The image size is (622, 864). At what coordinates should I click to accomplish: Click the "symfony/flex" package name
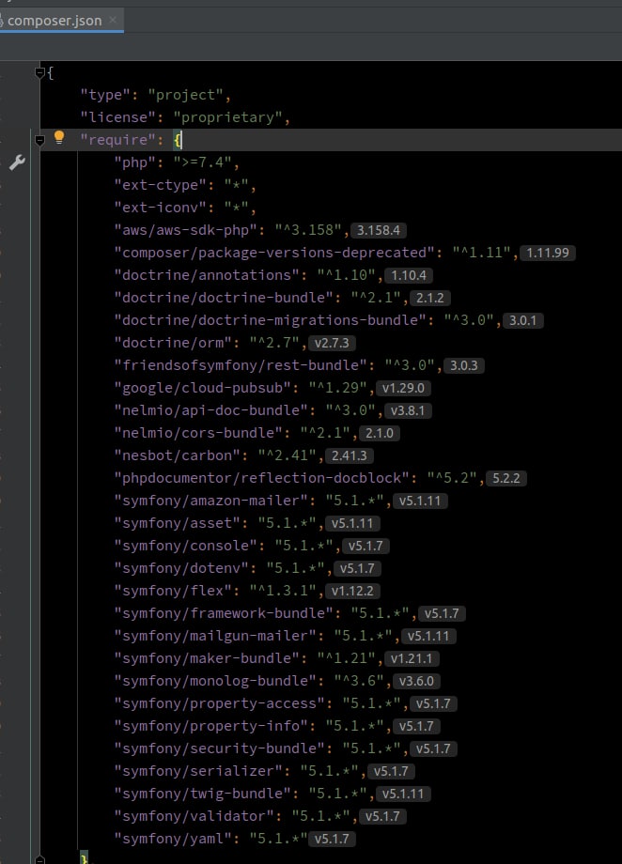coord(173,592)
